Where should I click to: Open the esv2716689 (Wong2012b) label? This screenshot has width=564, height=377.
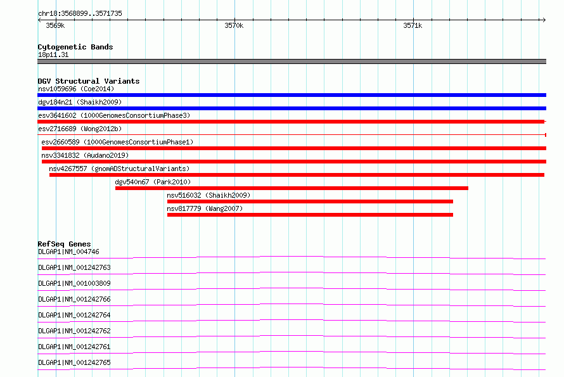click(80, 129)
